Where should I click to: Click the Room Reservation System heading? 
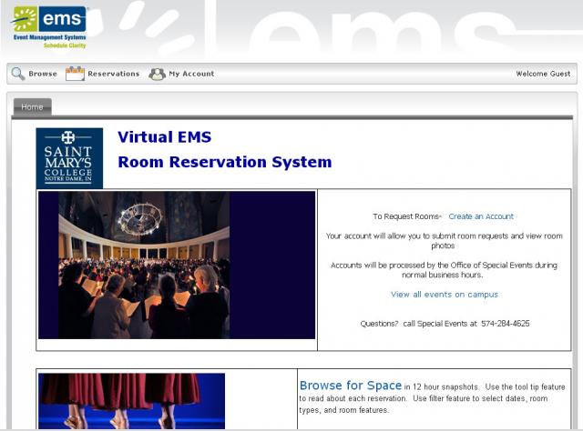[x=225, y=162]
